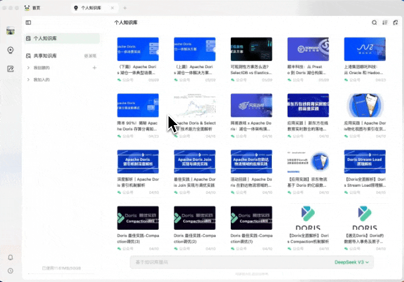404x282 pixels.
Task: Open the (上篇) Apache Doris 湖仓一体解决方案 thumbnail
Action: click(194, 49)
